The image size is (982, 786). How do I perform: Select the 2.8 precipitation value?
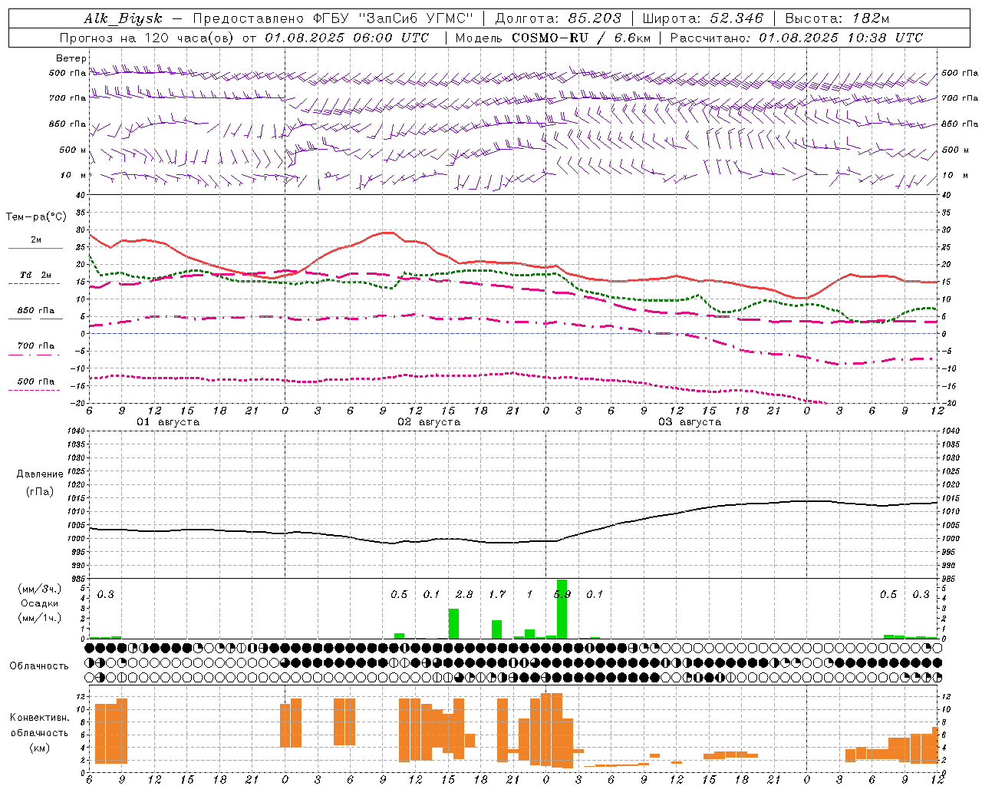(x=464, y=594)
